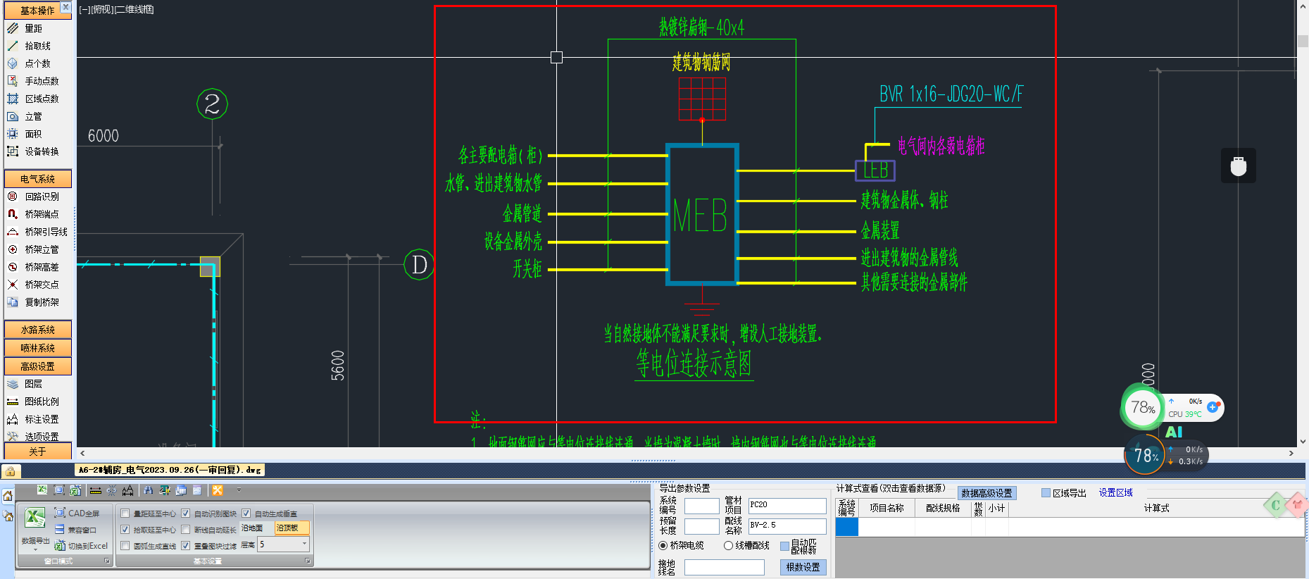Open the 电气系统 panel section

pyautogui.click(x=38, y=179)
